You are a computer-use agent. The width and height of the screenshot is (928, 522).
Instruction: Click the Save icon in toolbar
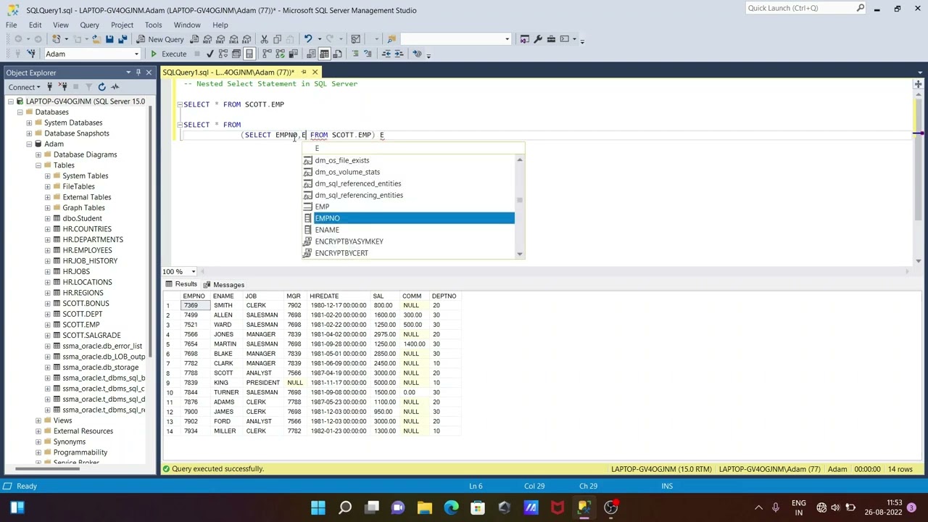tap(109, 39)
